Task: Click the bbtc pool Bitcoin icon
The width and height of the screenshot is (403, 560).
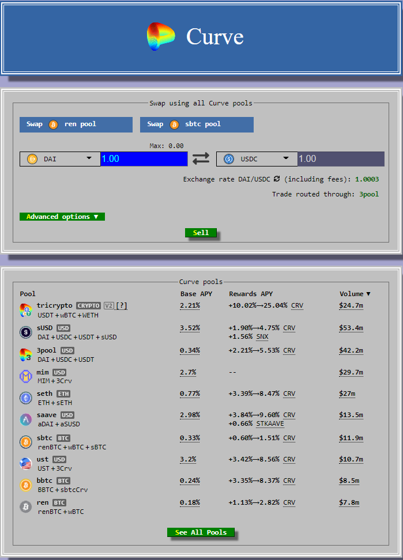Action: point(26,485)
